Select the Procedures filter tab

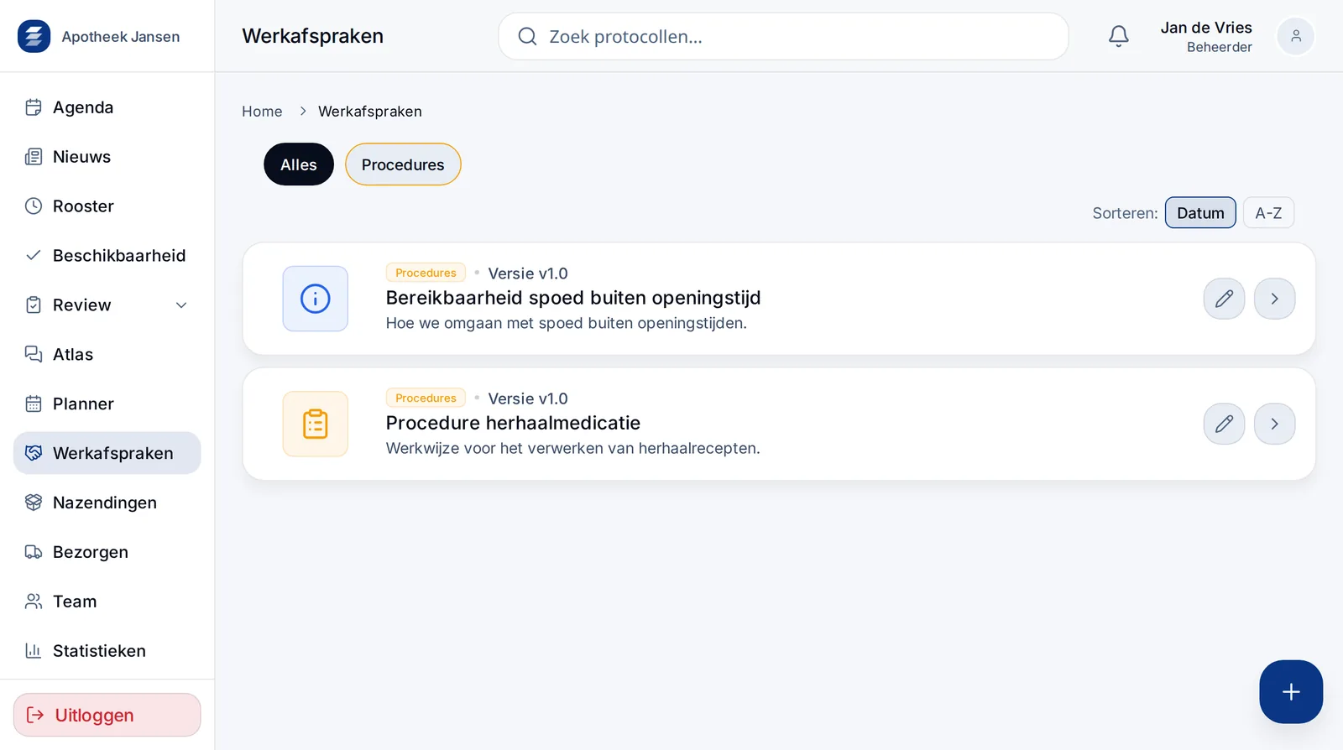point(403,164)
